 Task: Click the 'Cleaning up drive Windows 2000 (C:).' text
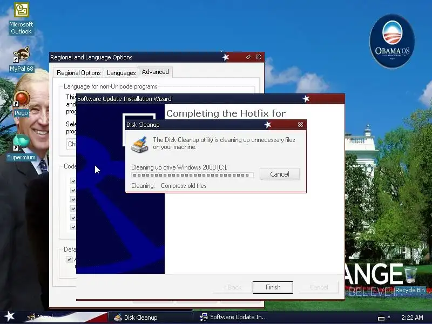[x=179, y=167]
